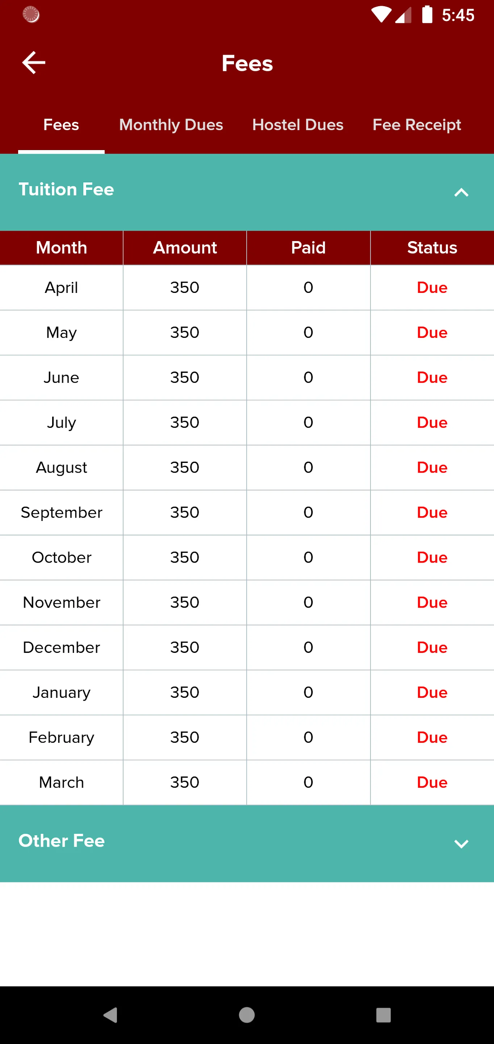Tap the Tuition Fee section header
Image resolution: width=494 pixels, height=1044 pixels.
[247, 192]
